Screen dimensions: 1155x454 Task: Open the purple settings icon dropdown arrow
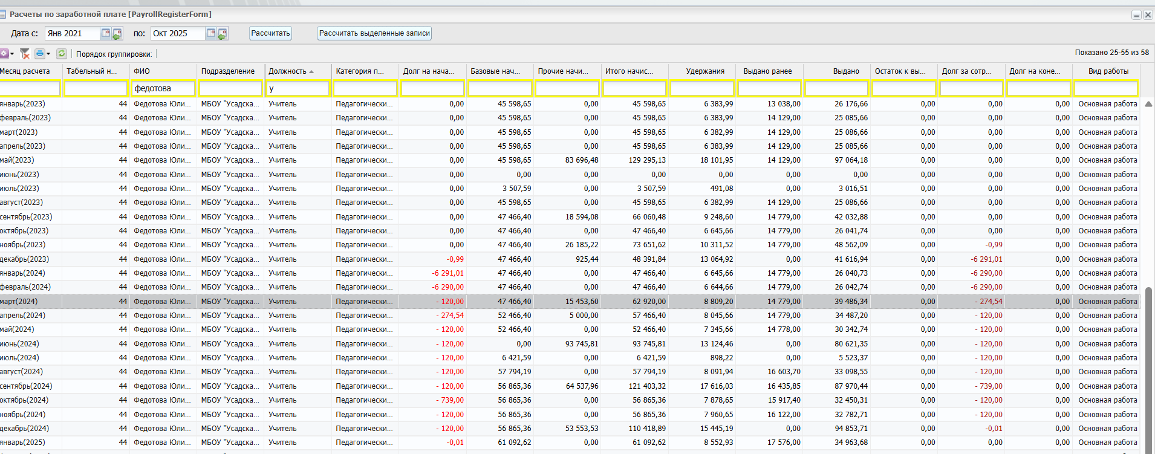click(12, 54)
